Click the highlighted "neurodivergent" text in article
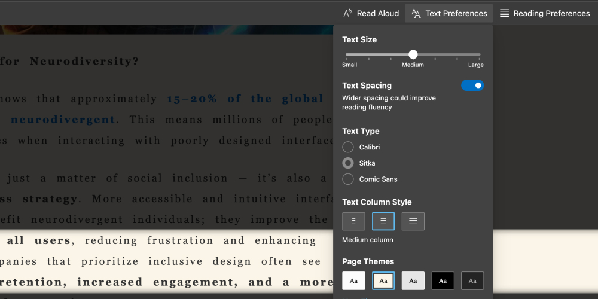The width and height of the screenshot is (598, 299). pos(63,120)
